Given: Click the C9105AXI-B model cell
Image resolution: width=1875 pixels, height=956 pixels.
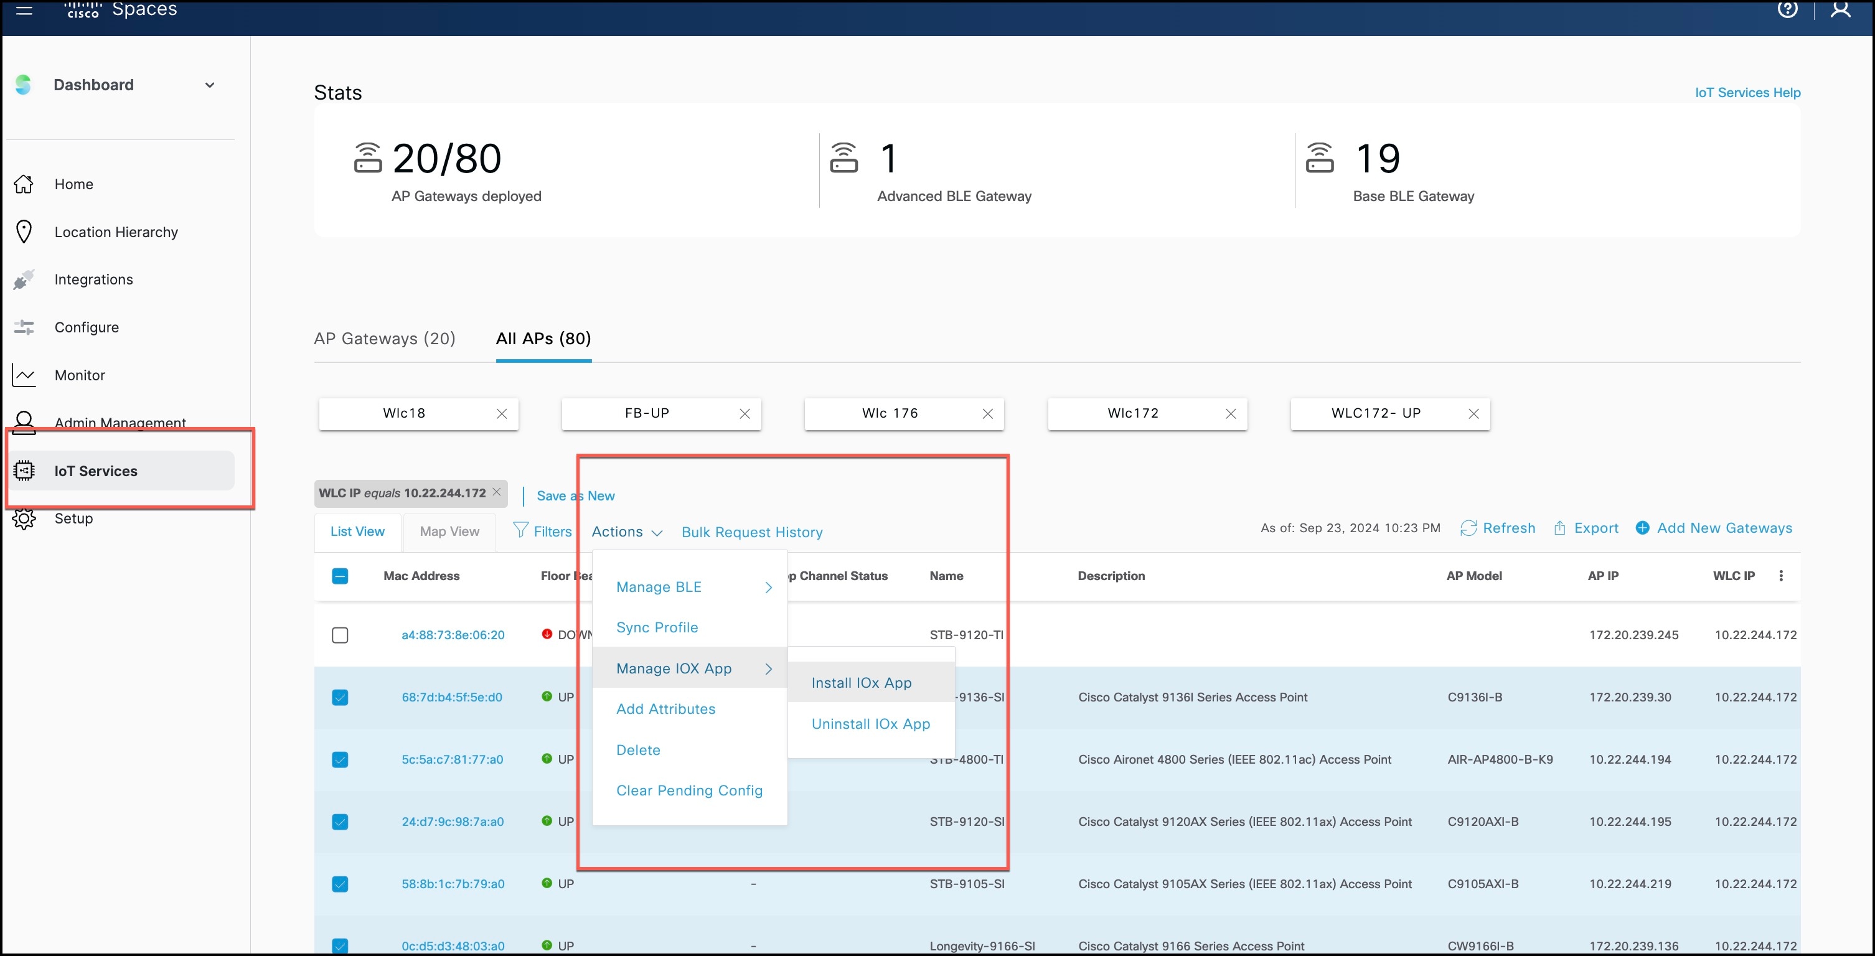Looking at the screenshot, I should point(1483,884).
